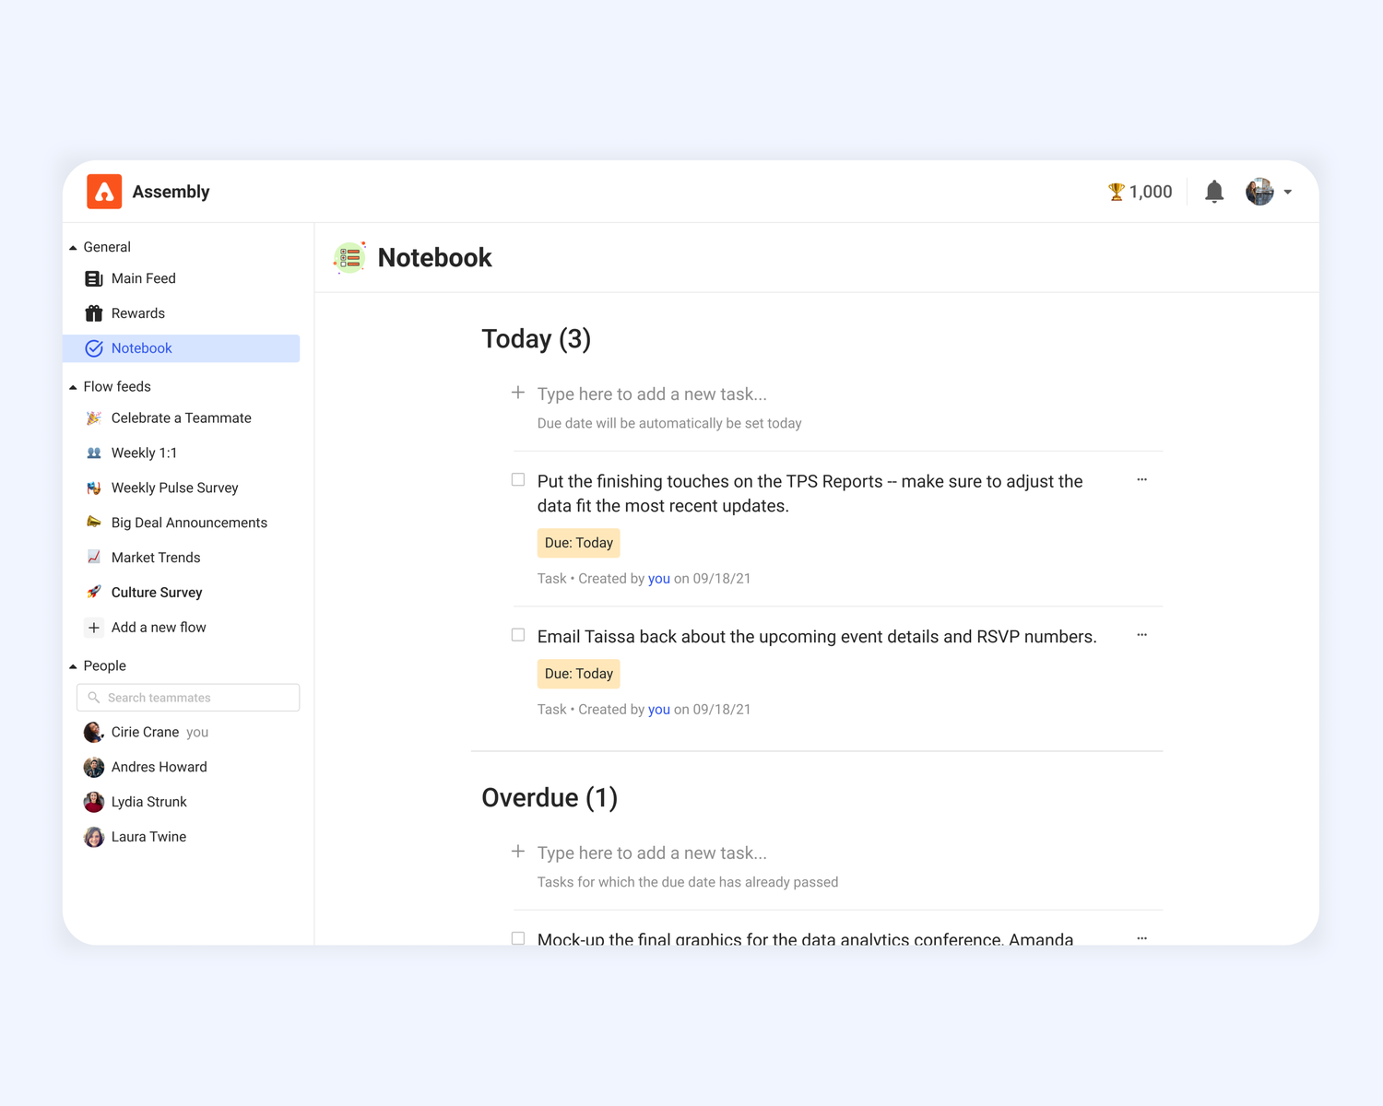Collapse the Flow feeds section

point(73,386)
